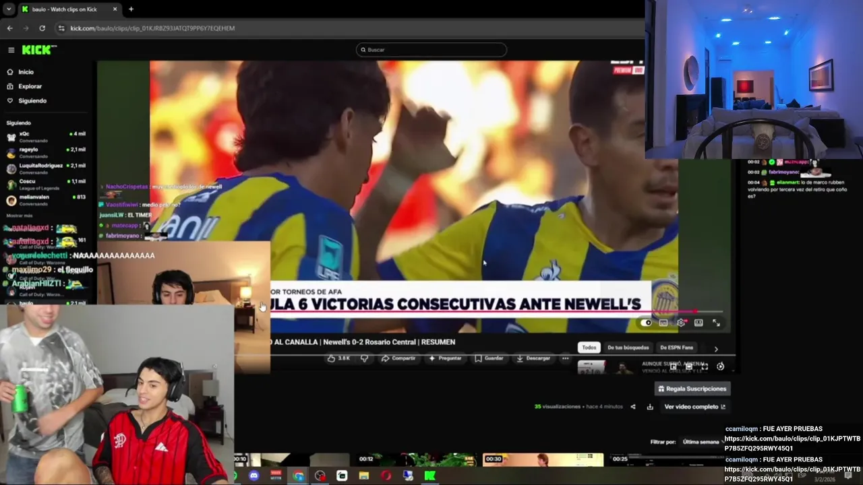Expand more filter chips with right chevron
863x485 pixels.
[x=716, y=349]
